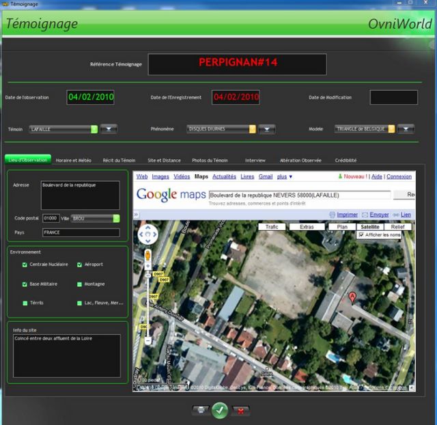This screenshot has width=437, height=425.
Task: Click the Aide link
Action: tap(376, 176)
